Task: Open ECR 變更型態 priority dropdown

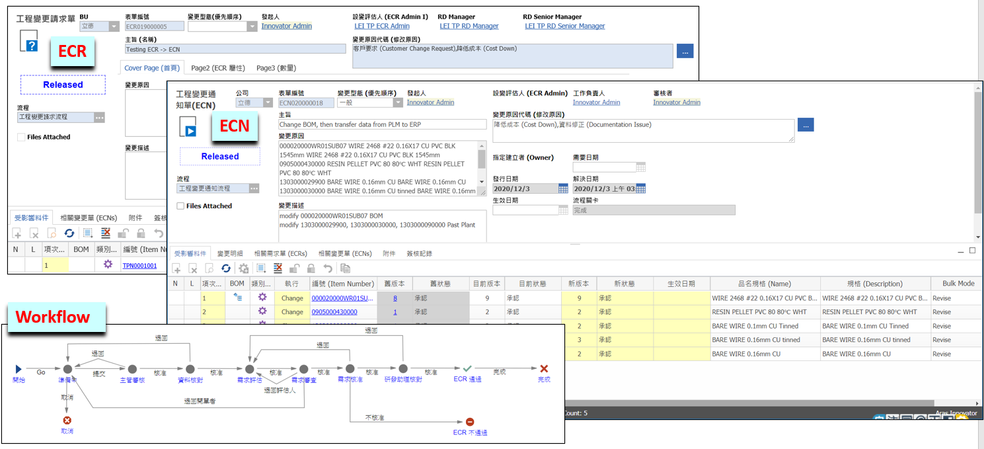Action: [x=252, y=26]
